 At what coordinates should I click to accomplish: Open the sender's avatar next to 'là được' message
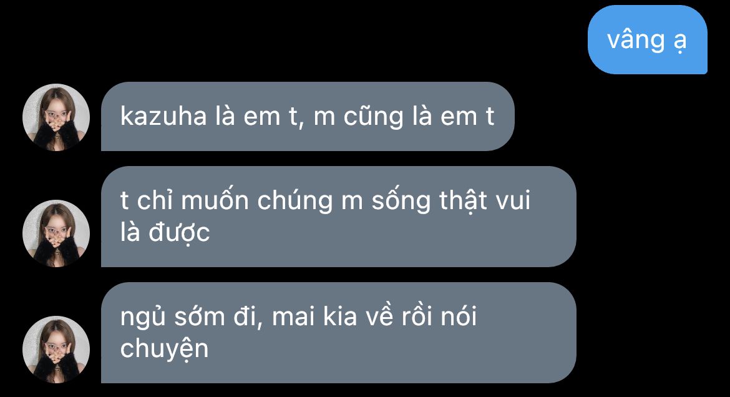(56, 233)
